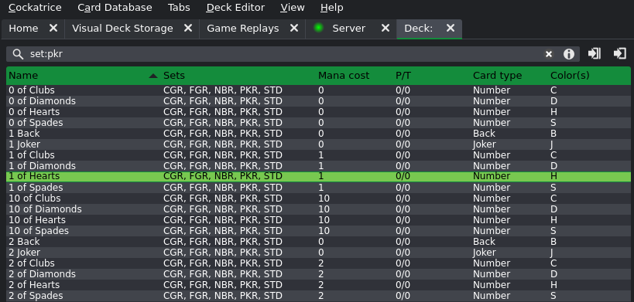Viewport: 634px width, 302px height.
Task: Click the add card to sideboard icon
Action: tap(620, 53)
